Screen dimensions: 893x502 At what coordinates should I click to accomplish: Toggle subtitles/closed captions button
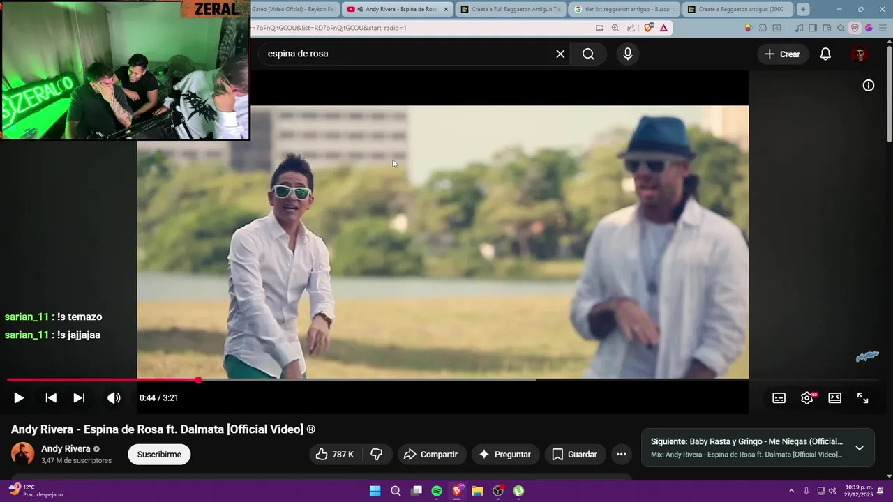coord(779,398)
